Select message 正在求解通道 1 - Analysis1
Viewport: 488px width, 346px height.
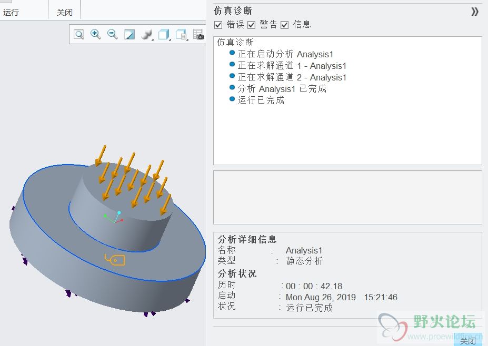292,65
